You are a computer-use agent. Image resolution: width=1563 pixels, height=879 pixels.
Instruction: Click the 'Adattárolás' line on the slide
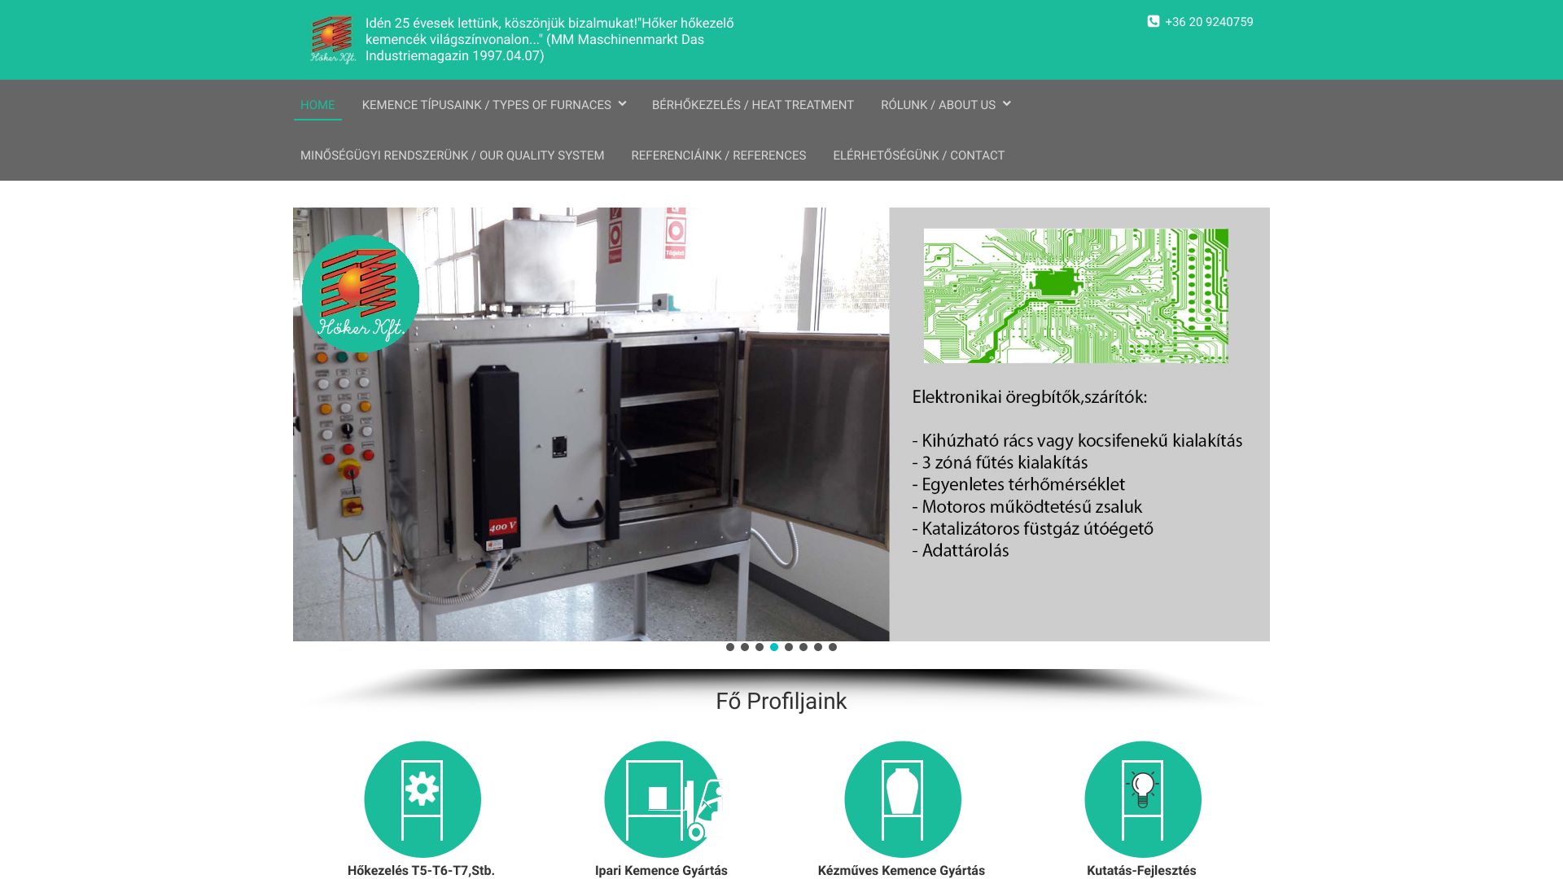tap(961, 551)
